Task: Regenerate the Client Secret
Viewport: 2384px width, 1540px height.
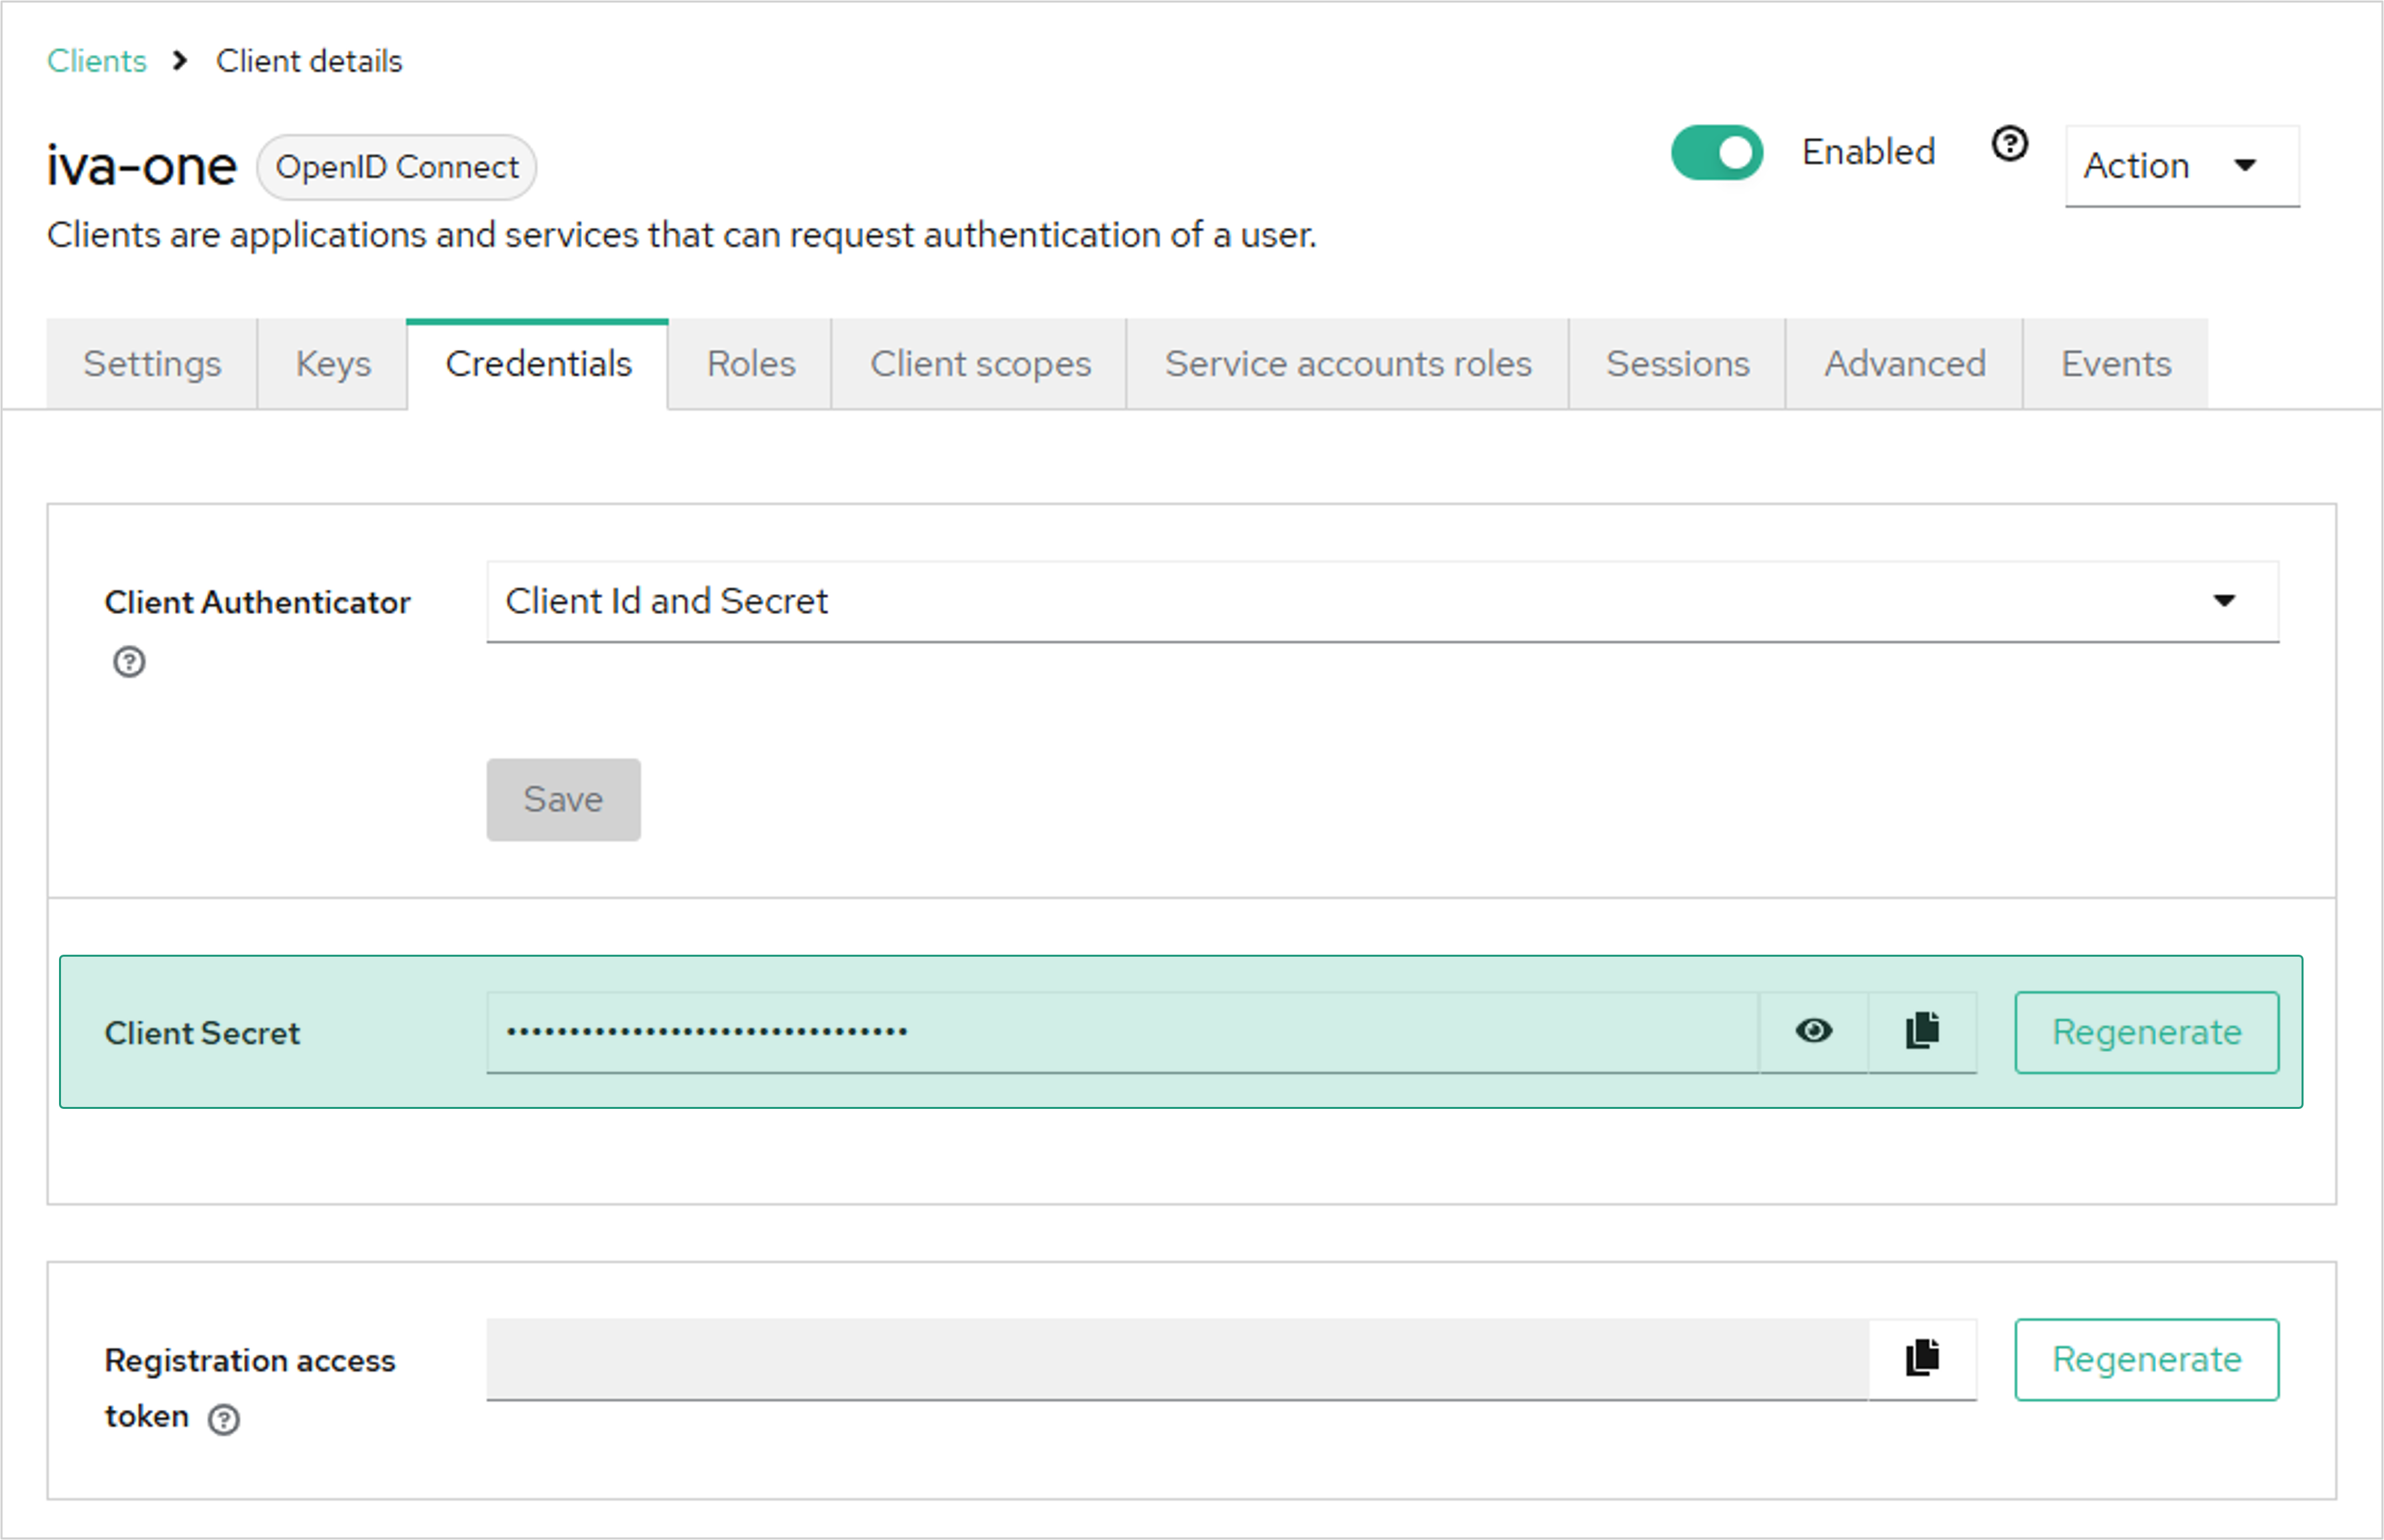Action: click(2146, 1032)
